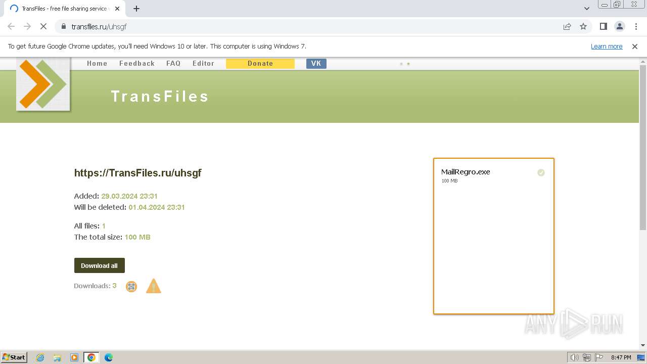Click the scrollbar down arrow
Screen dimensions: 647x364
click(x=643, y=345)
